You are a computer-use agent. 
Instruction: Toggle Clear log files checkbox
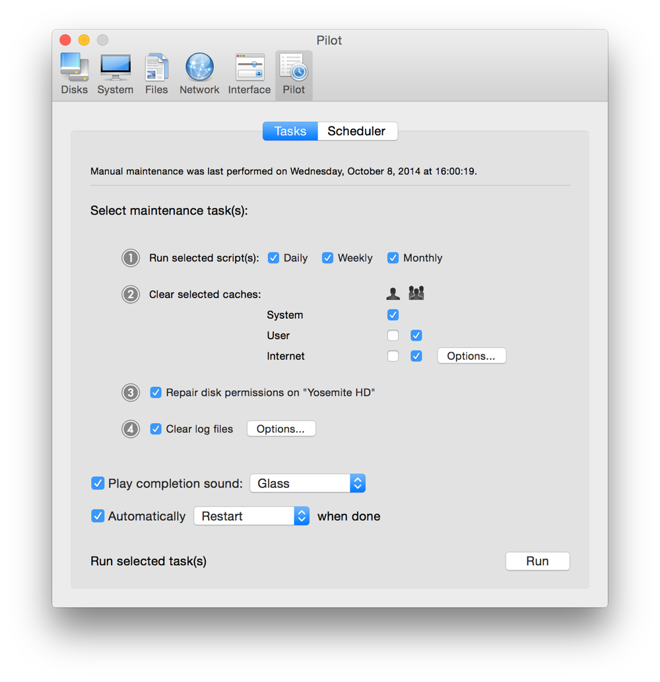(156, 429)
